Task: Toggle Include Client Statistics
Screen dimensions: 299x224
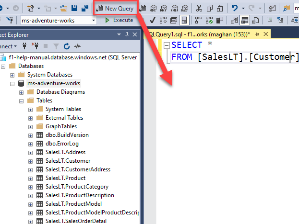Action: tap(220, 20)
